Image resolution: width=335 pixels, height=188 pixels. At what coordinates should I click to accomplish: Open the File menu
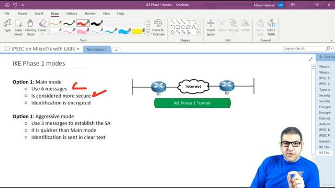pos(7,14)
